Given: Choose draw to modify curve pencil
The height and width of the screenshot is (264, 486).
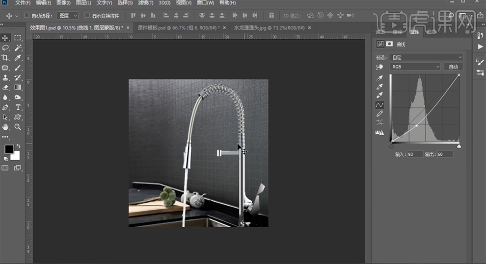Looking at the screenshot, I should tap(379, 114).
